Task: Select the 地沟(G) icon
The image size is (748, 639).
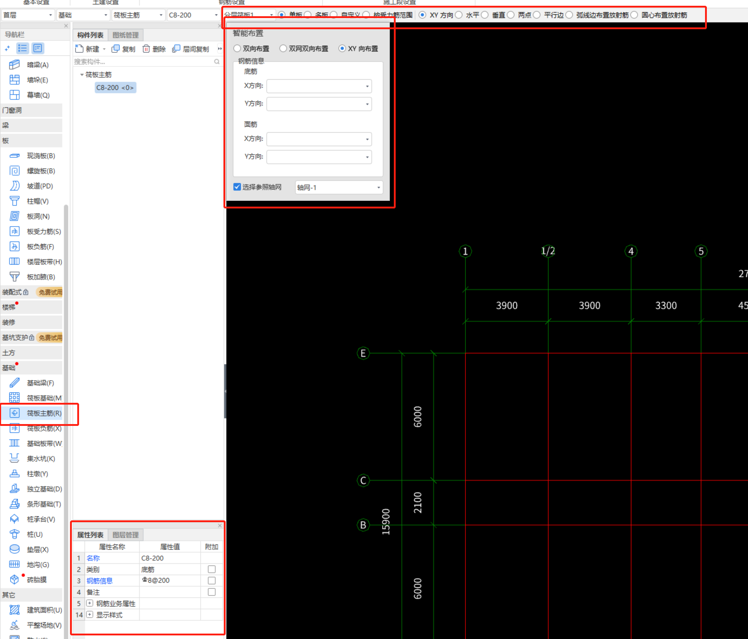Action: click(14, 565)
